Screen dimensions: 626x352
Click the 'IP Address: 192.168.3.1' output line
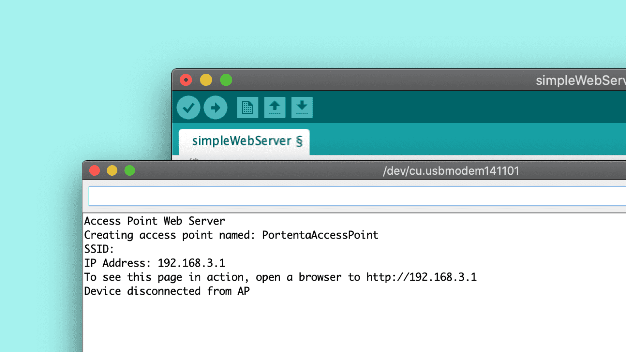(155, 263)
